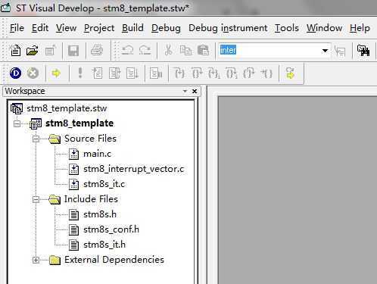Click the Step over icon

click(x=114, y=73)
